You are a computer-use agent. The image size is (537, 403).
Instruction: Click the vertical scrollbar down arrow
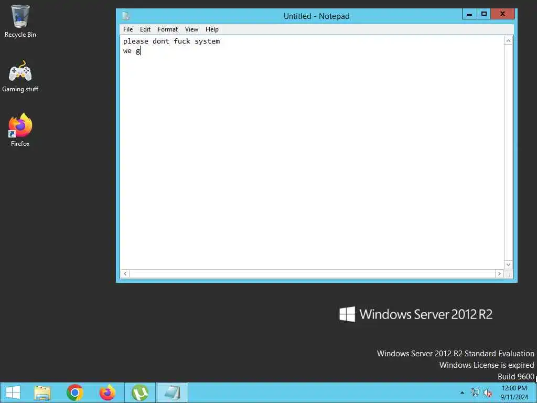tap(508, 264)
